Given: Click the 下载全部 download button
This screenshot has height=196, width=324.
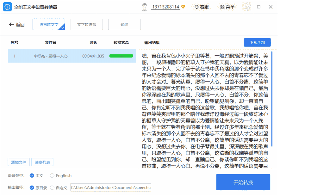Looking at the screenshot, I should pyautogui.click(x=257, y=42).
